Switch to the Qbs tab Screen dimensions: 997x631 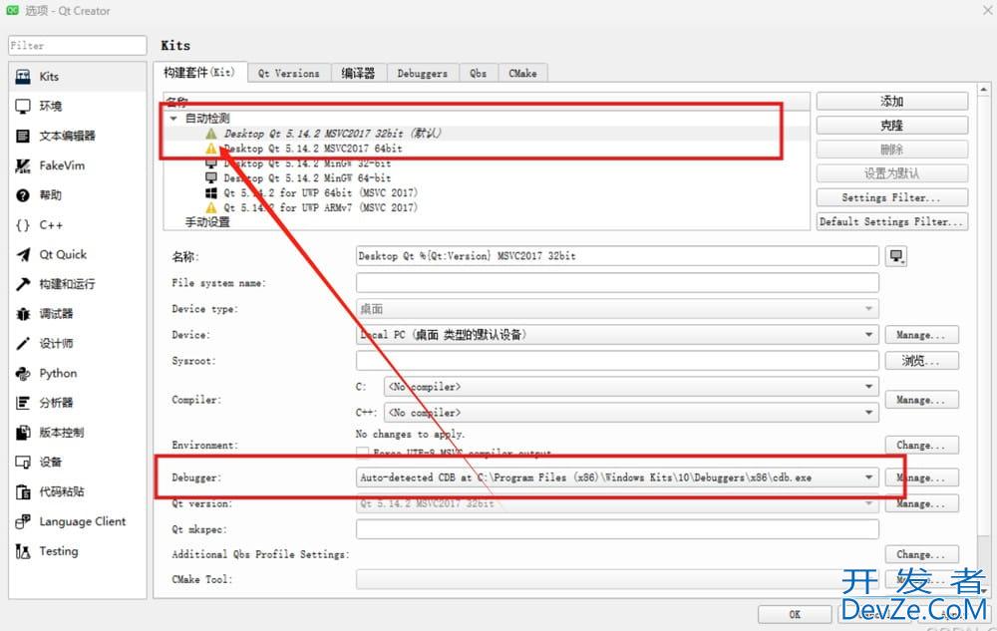point(479,74)
